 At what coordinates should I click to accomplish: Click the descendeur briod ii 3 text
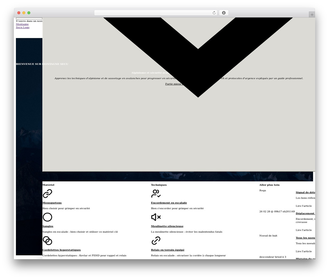273,257
